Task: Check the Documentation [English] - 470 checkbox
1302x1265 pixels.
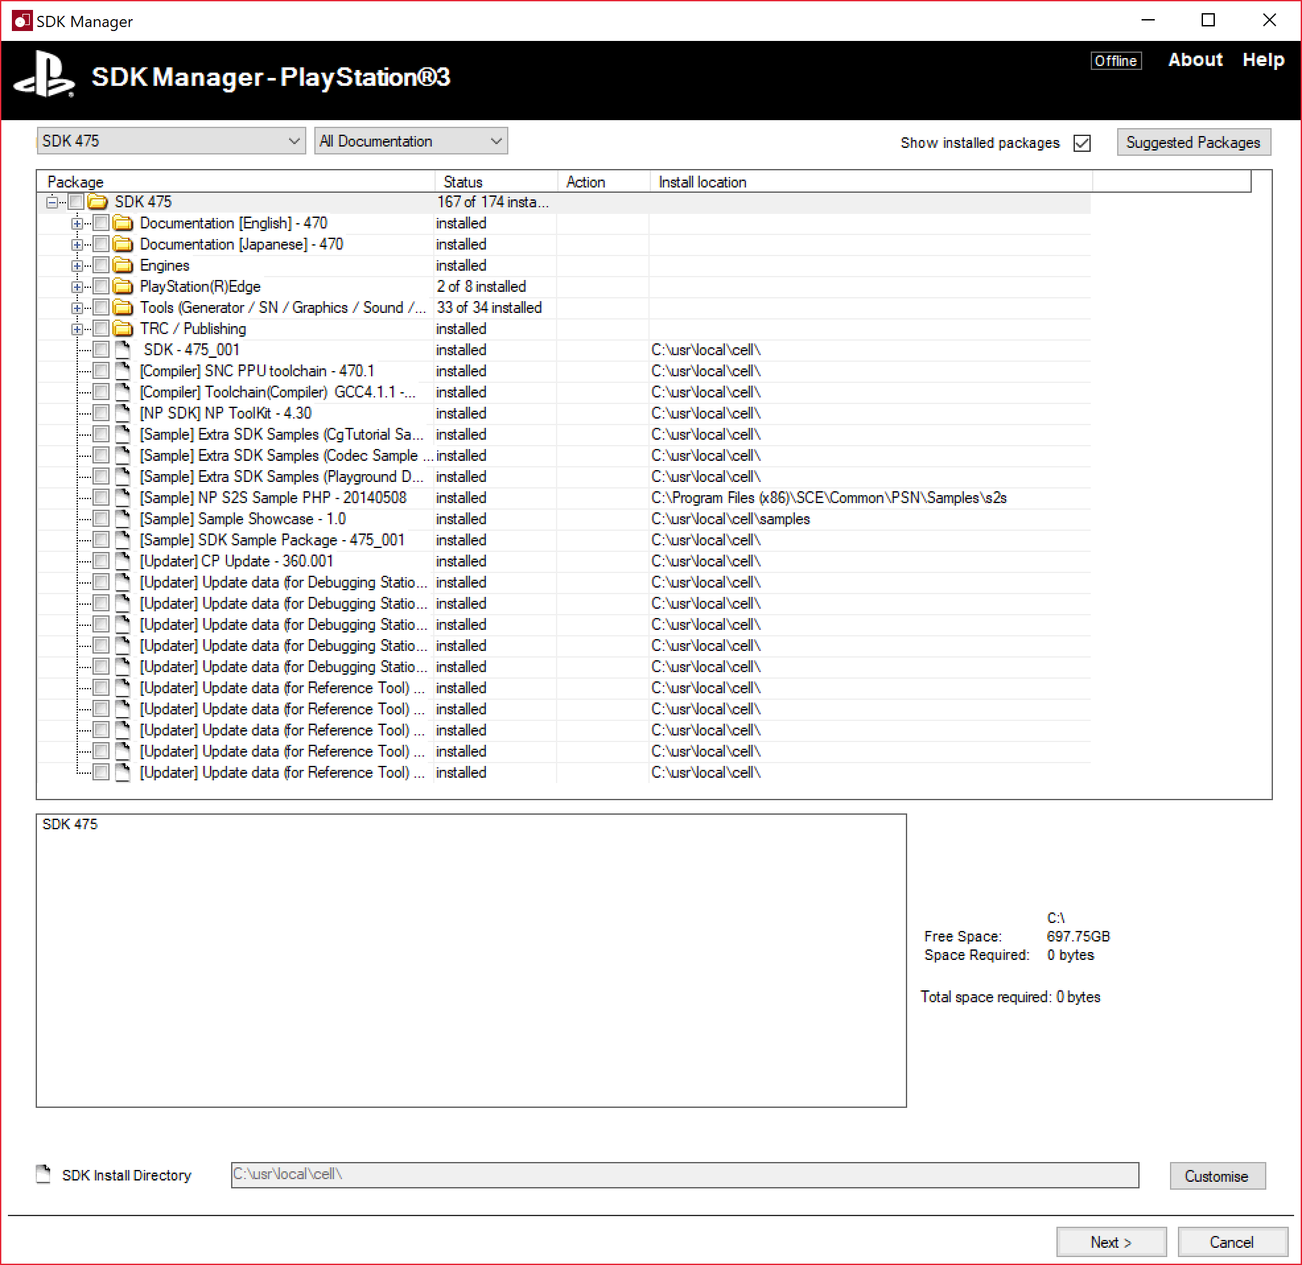Action: coord(101,222)
